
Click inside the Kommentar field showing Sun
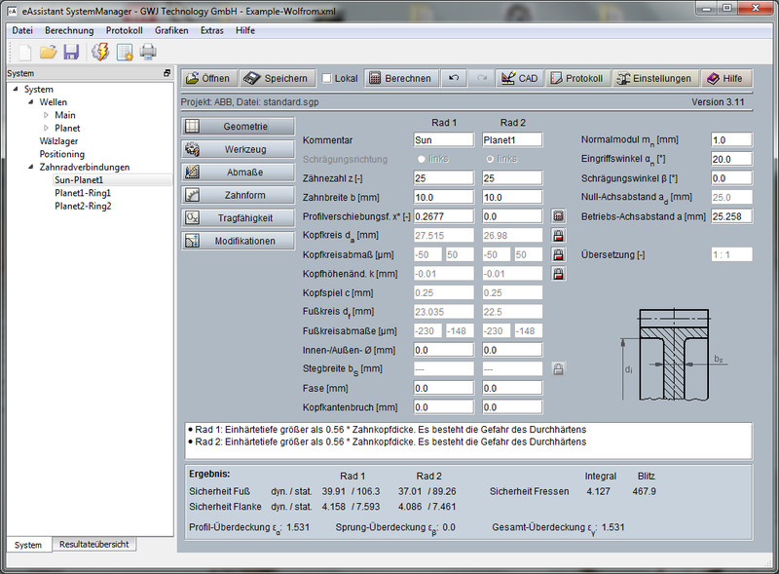click(x=443, y=139)
